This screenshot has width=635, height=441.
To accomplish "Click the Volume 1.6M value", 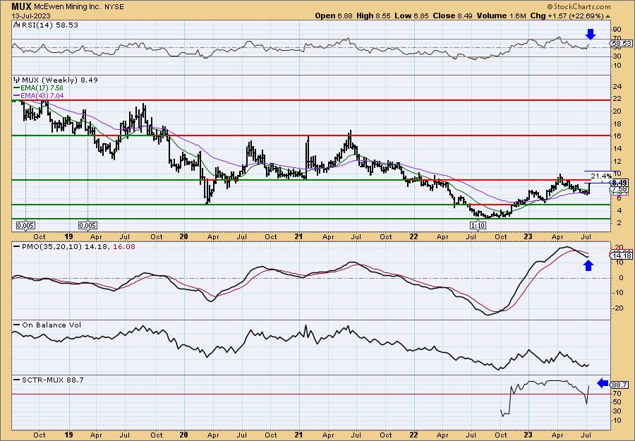I will (501, 16).
